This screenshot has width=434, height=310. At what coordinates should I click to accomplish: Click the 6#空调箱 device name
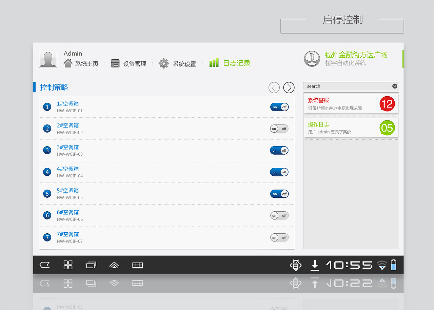point(68,212)
